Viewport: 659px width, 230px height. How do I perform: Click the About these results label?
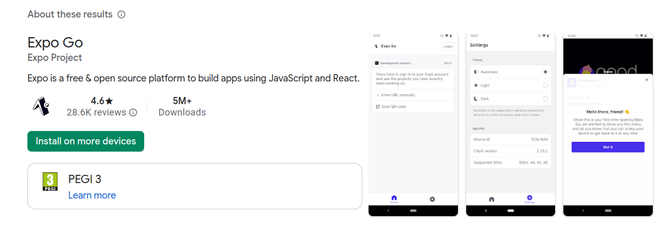[70, 14]
